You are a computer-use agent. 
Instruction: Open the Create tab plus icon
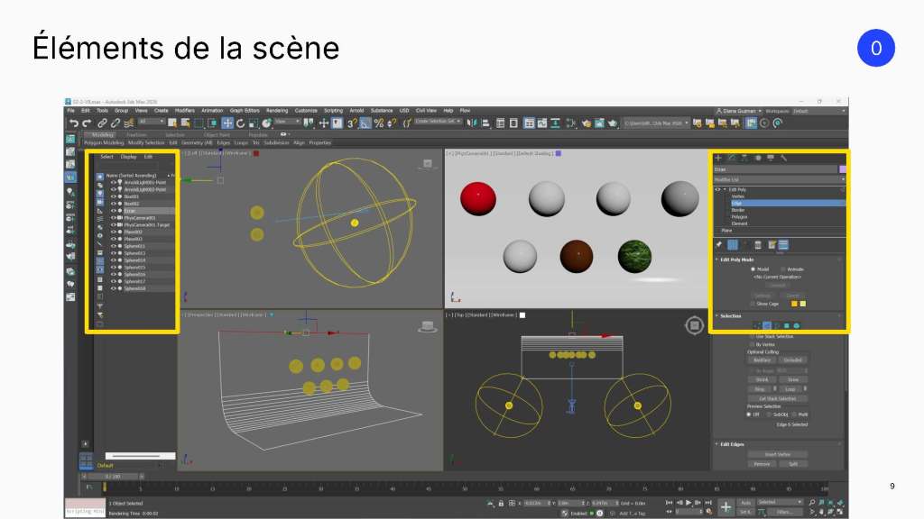pos(718,158)
